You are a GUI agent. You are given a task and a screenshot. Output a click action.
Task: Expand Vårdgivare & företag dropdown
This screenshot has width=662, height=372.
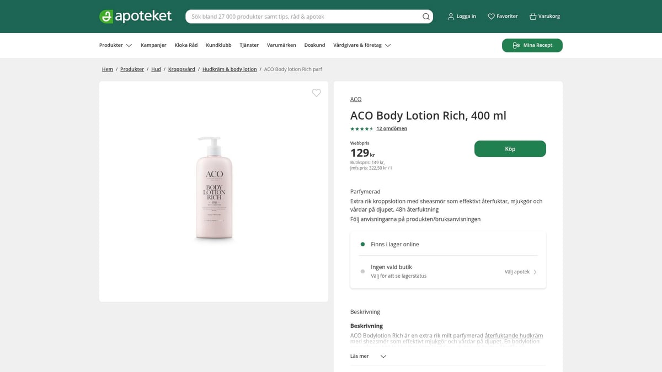[x=362, y=45]
